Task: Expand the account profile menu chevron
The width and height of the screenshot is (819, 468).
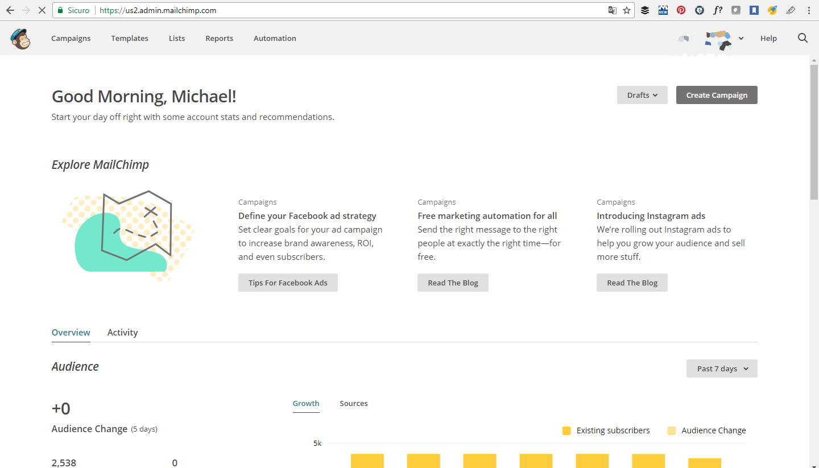Action: [741, 39]
